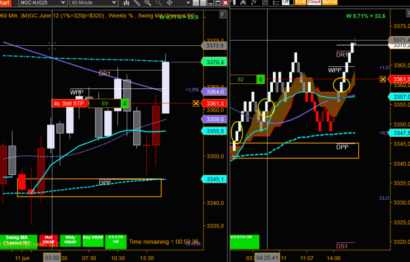Screen dimensions: 410x262
Task: Click the 92 ticks order box
Action: (243, 79)
